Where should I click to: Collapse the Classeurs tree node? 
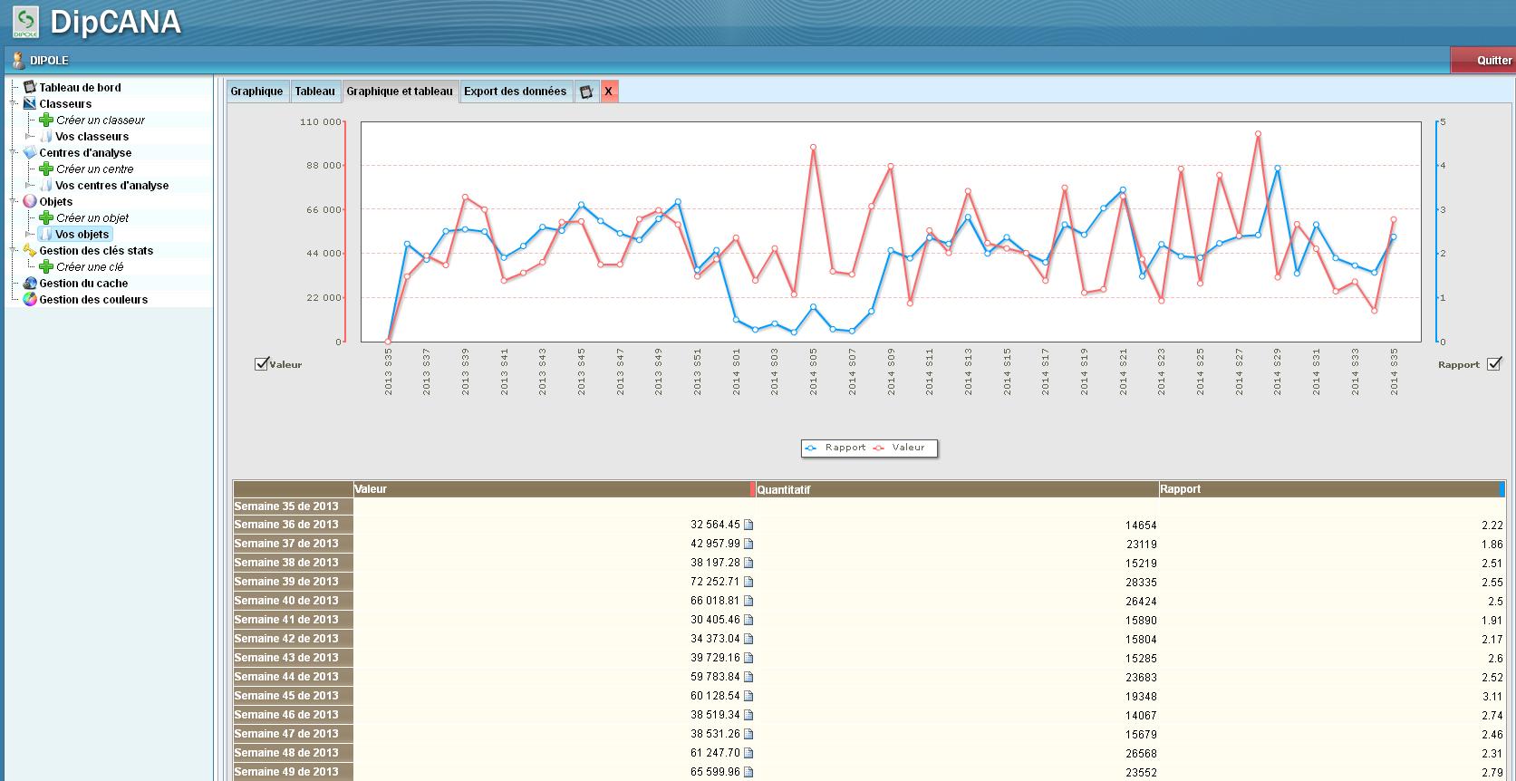click(x=14, y=103)
